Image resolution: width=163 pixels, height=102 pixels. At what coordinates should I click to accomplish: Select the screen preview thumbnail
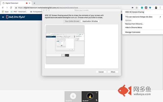(x=65, y=45)
